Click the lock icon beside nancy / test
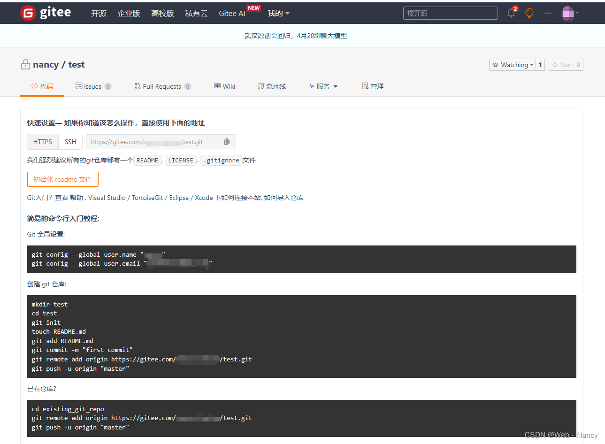Viewport: 605px width, 444px height. (25, 65)
